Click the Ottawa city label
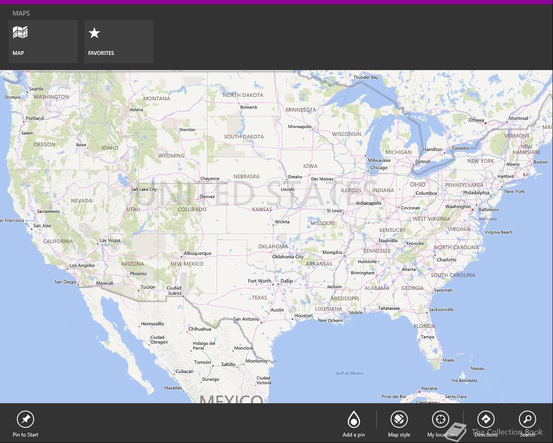 pos(477,120)
